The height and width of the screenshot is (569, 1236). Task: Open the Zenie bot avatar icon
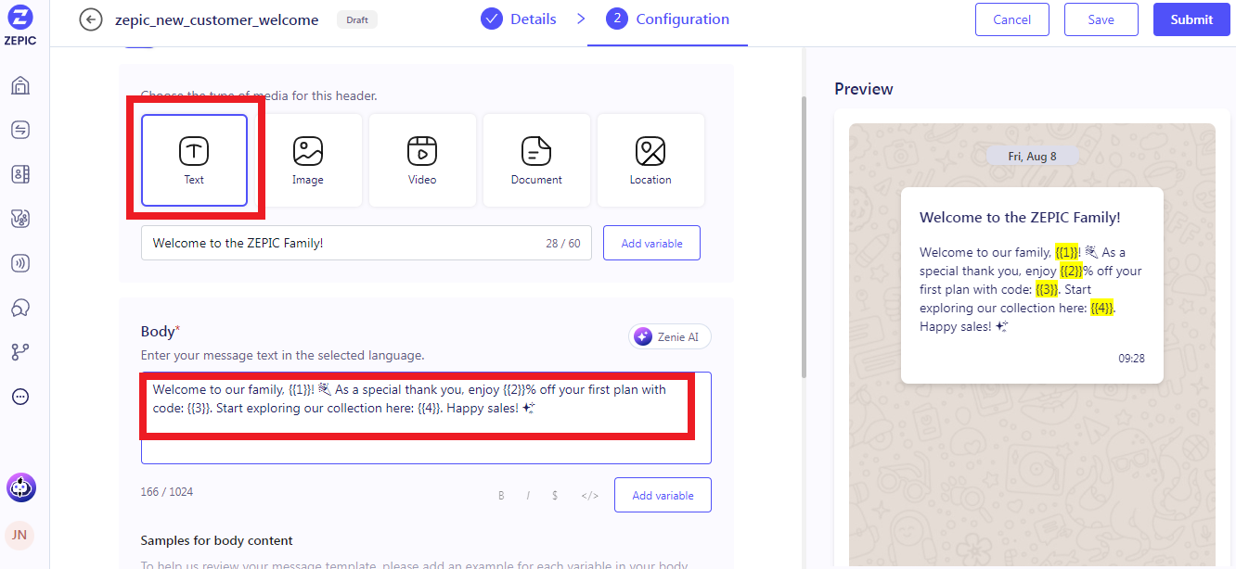[20, 487]
